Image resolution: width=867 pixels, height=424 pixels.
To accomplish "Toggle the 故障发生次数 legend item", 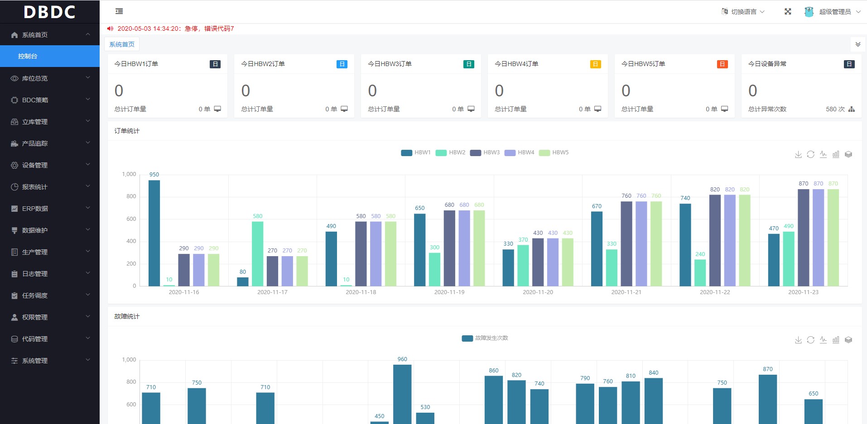I will pos(485,338).
